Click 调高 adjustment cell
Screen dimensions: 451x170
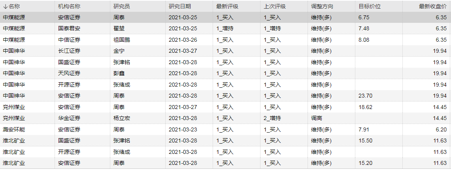[317, 118]
